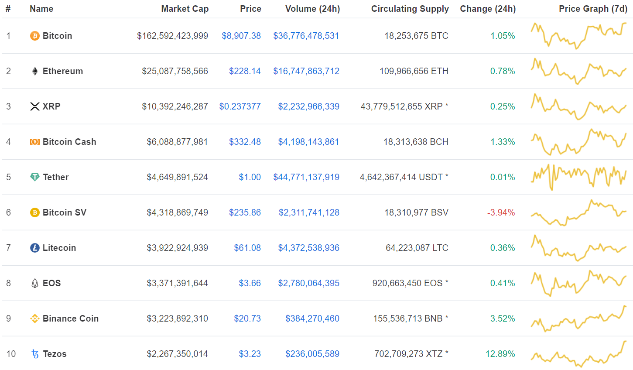The width and height of the screenshot is (633, 370).
Task: Sort by Market Cap column header
Action: tap(185, 9)
